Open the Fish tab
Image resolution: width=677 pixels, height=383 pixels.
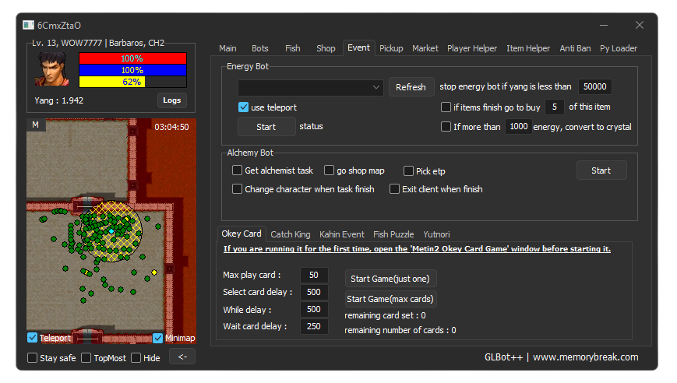[293, 48]
